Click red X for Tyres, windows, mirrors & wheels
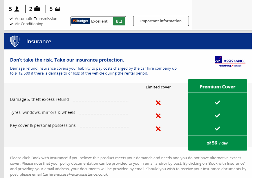The width and height of the screenshot is (253, 178). coord(158,116)
